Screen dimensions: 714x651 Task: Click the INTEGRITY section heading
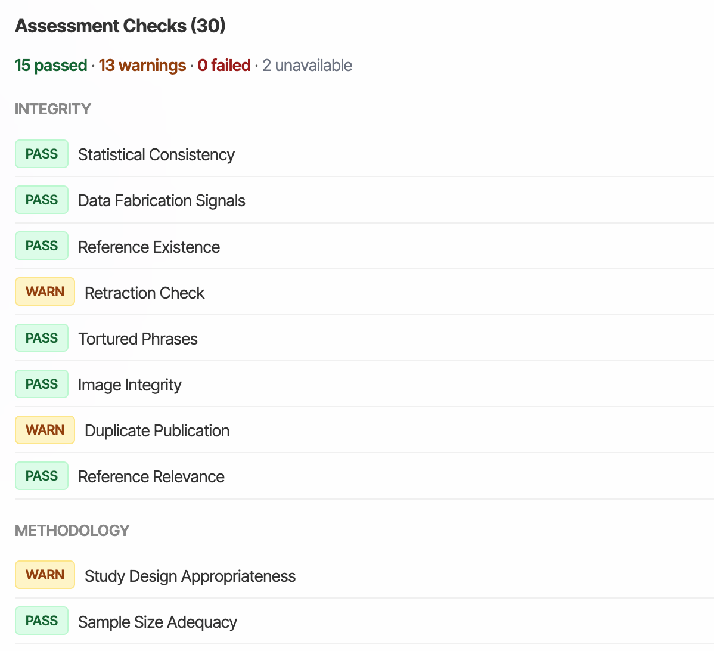[x=53, y=109]
